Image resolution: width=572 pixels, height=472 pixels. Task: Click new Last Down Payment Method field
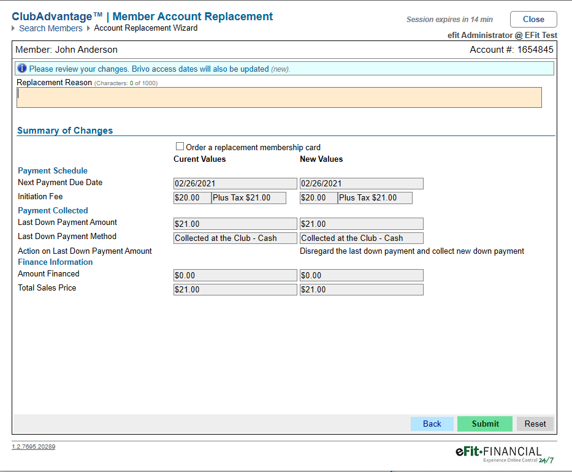(x=362, y=238)
